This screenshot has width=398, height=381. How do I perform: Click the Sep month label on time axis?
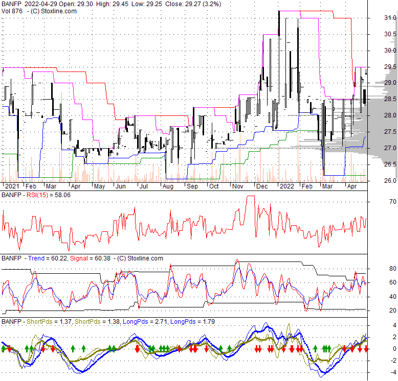point(192,186)
